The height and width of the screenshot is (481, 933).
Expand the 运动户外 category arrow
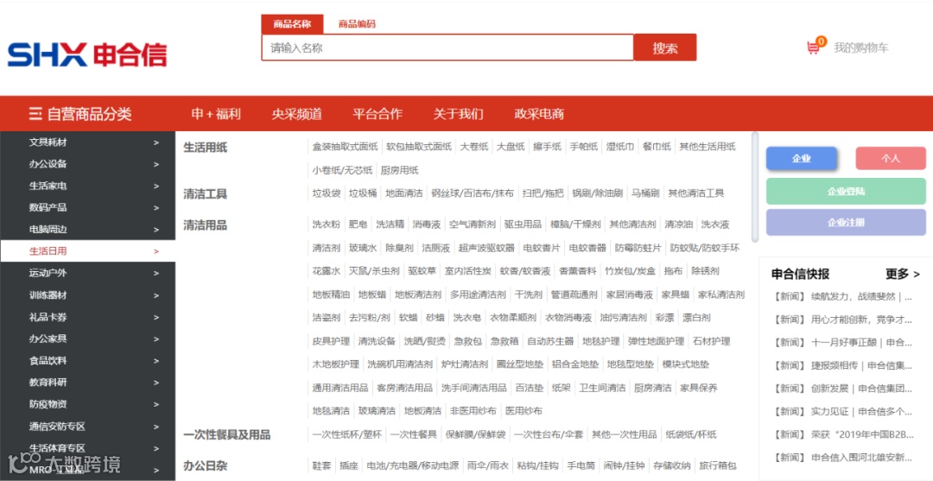click(x=155, y=273)
